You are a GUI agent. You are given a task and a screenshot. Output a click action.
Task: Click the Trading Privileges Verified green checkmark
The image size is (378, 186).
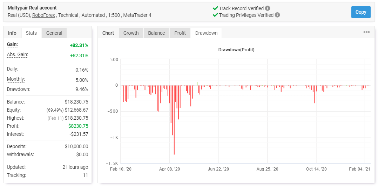tap(215, 15)
